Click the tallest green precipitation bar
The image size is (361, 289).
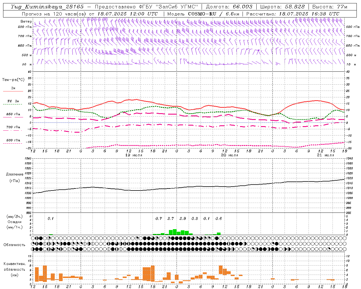tap(175, 232)
